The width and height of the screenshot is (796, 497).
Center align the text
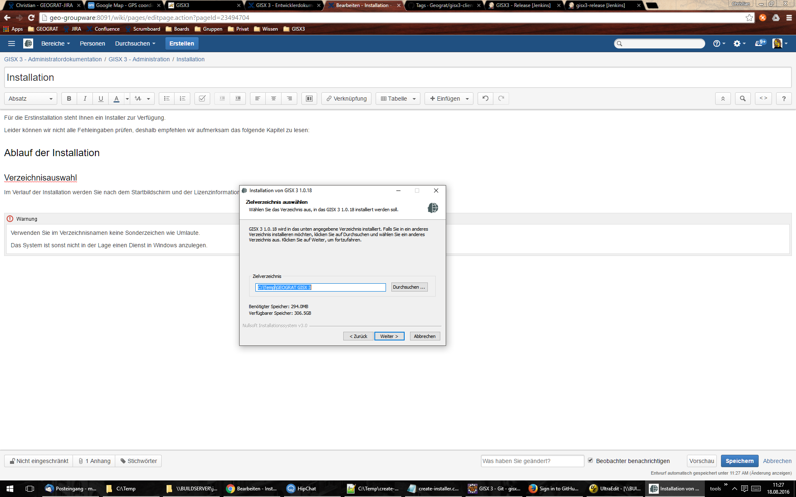coord(274,99)
